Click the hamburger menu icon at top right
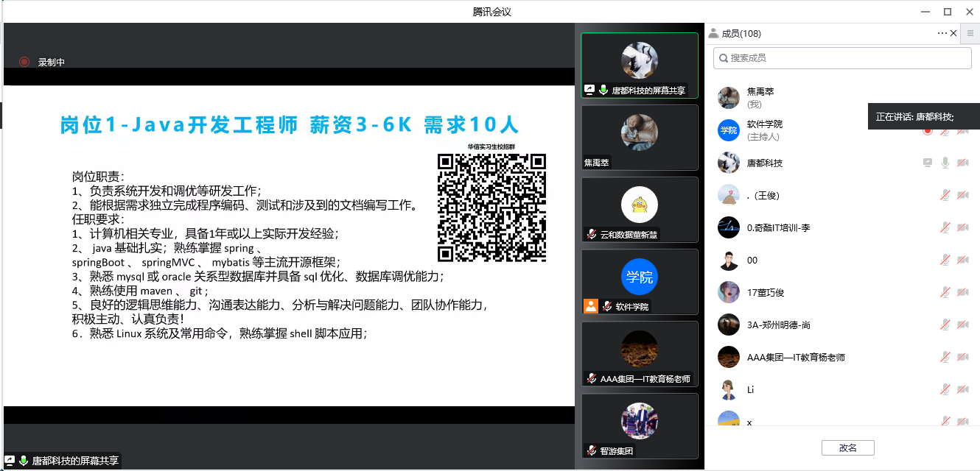The image size is (980, 471). pyautogui.click(x=970, y=33)
